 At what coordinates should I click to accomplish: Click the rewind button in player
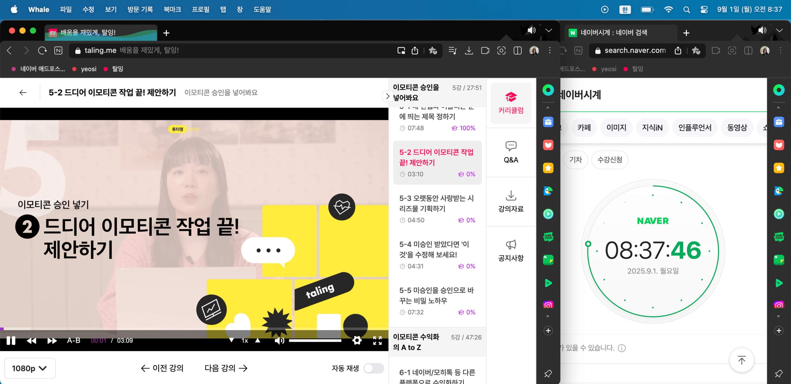click(31, 340)
